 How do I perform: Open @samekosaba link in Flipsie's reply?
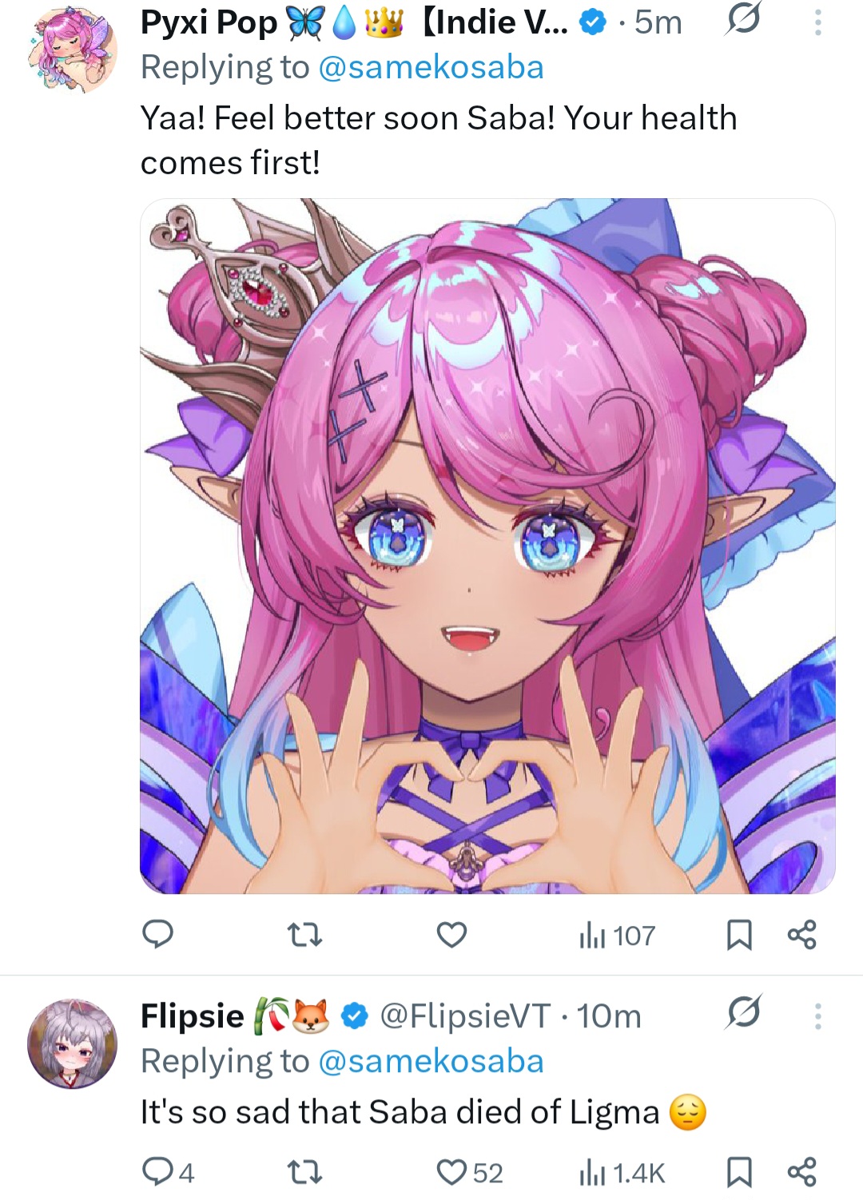[431, 1061]
